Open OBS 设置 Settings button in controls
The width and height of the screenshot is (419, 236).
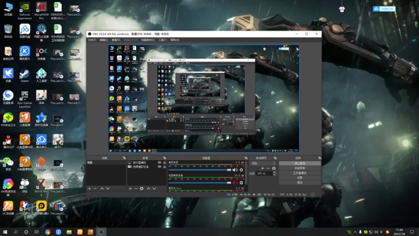(x=300, y=178)
